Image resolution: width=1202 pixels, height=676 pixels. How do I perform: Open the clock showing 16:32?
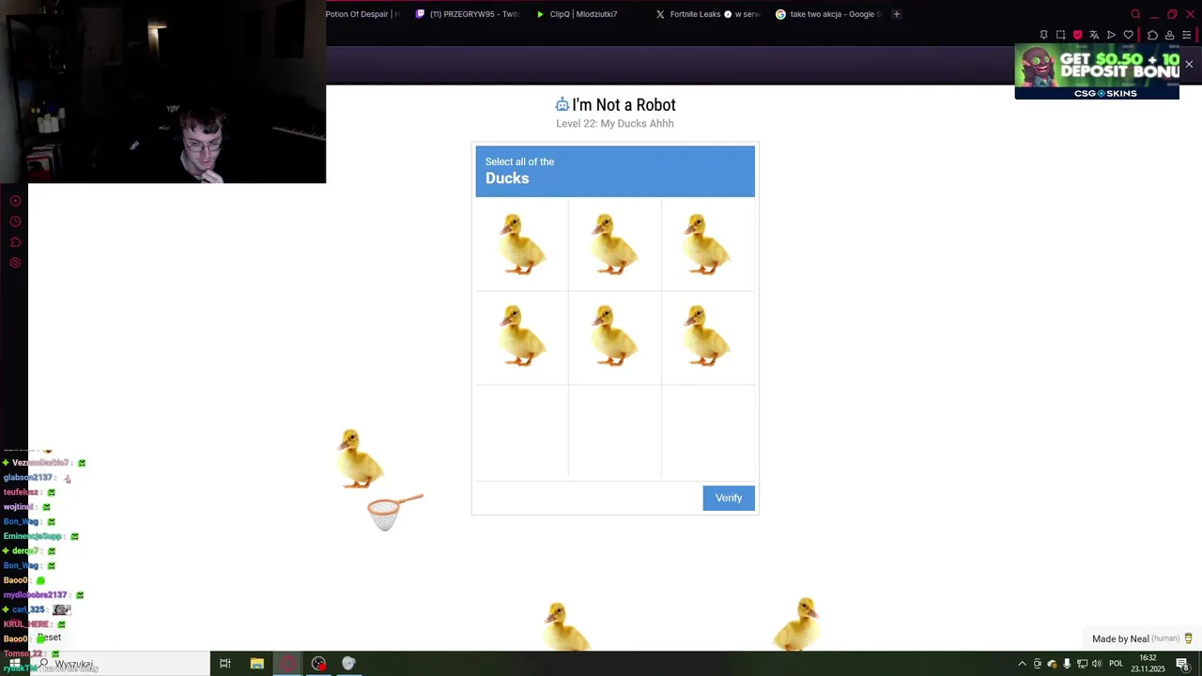click(1148, 664)
